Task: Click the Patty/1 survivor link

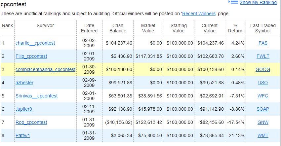Action: click(22, 135)
